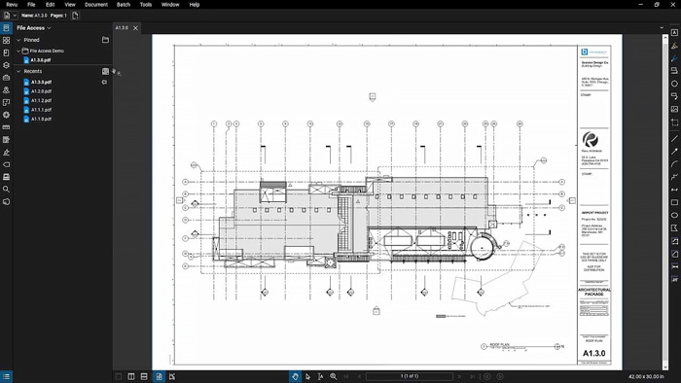Viewport: 681px width, 383px height.
Task: Open the Revu menu
Action: click(x=12, y=5)
